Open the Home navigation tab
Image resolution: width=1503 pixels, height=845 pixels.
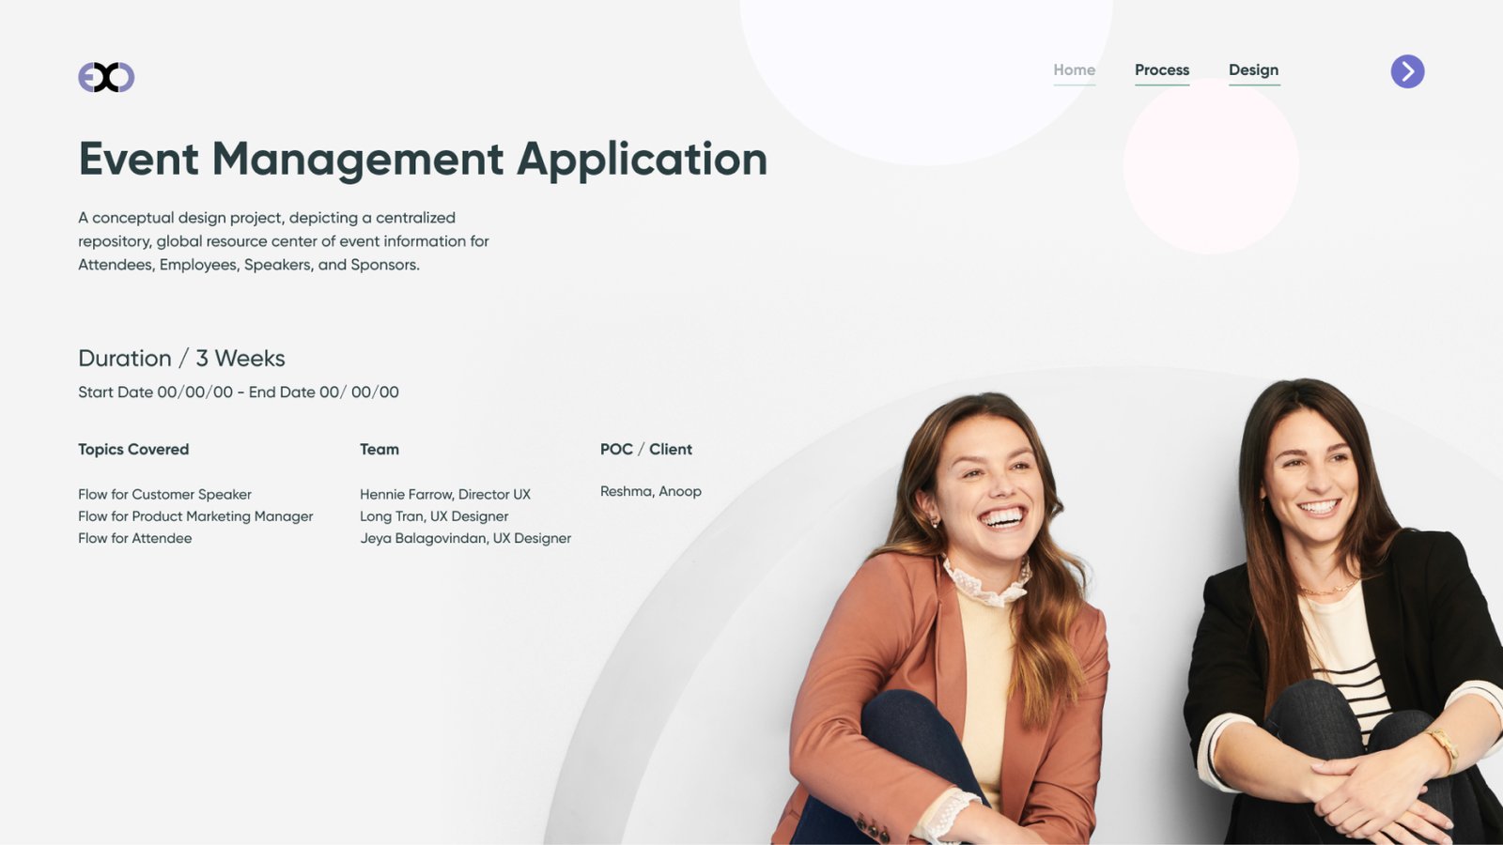tap(1074, 70)
